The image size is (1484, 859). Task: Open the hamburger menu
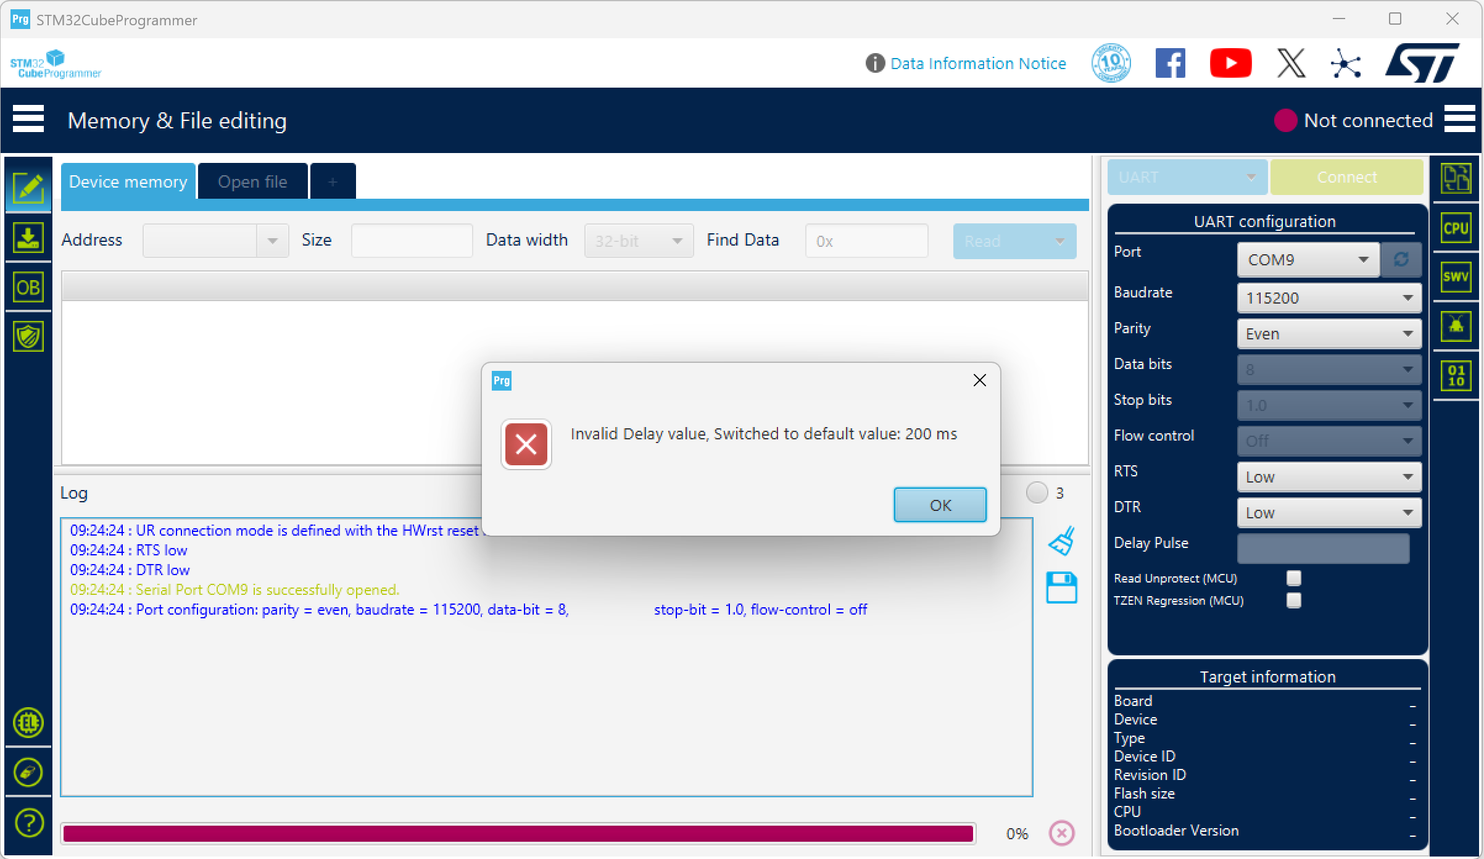(28, 118)
